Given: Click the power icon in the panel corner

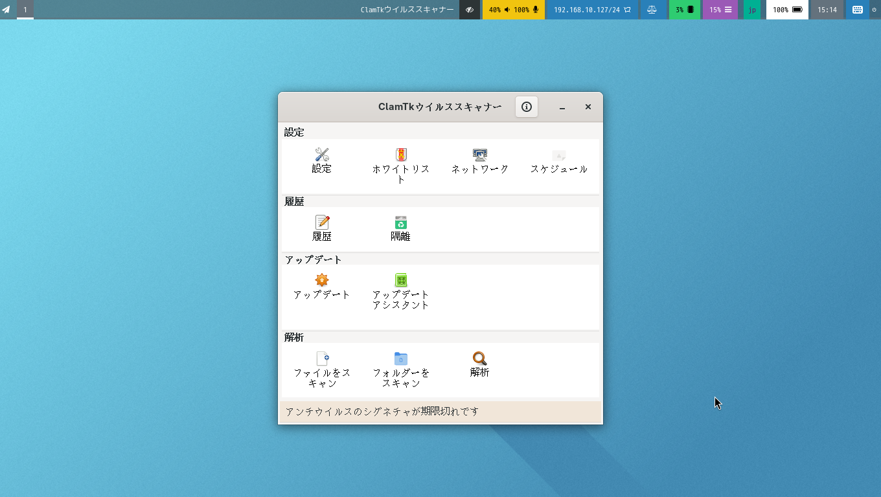Looking at the screenshot, I should tap(874, 10).
